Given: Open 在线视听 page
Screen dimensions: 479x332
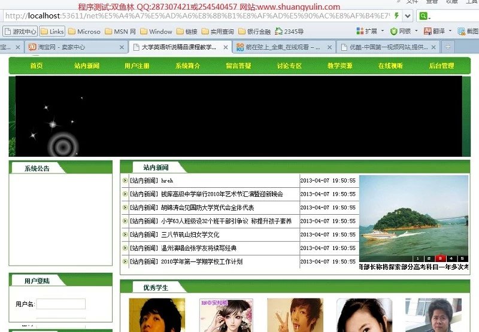Looking at the screenshot, I should tap(391, 66).
